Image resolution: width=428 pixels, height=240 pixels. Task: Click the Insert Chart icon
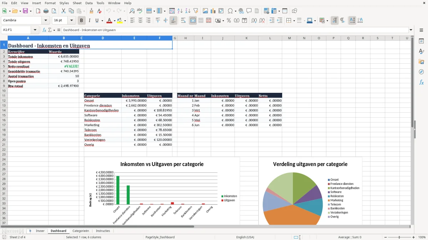pos(213,11)
